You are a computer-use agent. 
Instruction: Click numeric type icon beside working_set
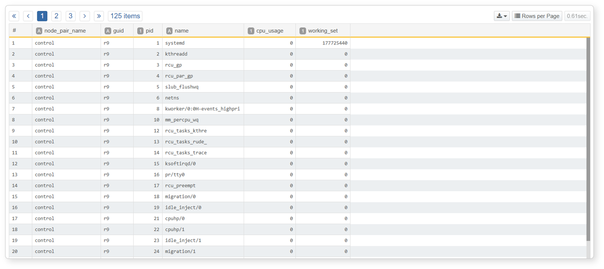303,31
